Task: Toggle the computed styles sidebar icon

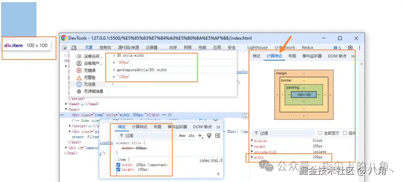Action: pyautogui.click(x=218, y=136)
